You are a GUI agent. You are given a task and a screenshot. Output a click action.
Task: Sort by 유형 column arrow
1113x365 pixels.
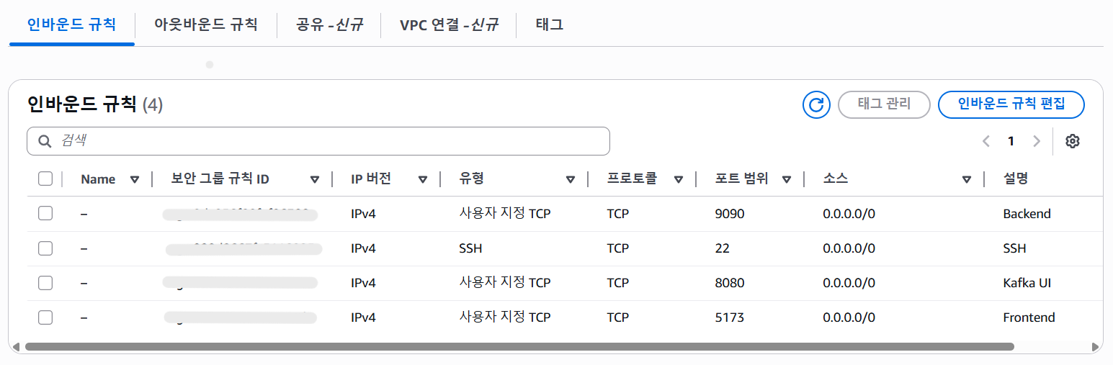tap(571, 179)
